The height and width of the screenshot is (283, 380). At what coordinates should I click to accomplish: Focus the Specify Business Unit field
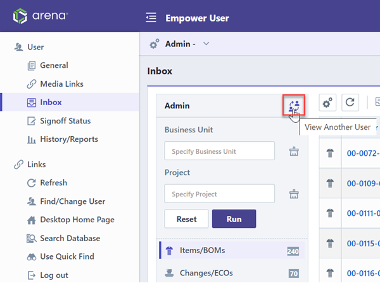(x=220, y=151)
